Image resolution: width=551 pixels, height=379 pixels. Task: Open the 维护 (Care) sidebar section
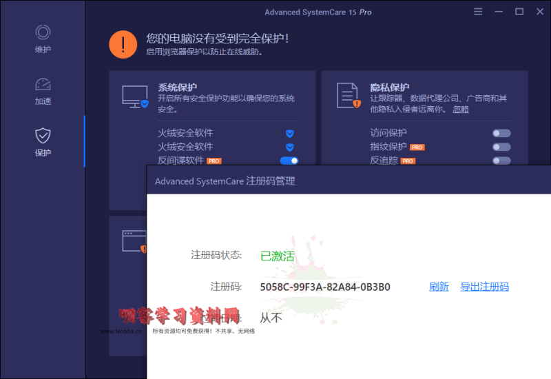coord(43,39)
